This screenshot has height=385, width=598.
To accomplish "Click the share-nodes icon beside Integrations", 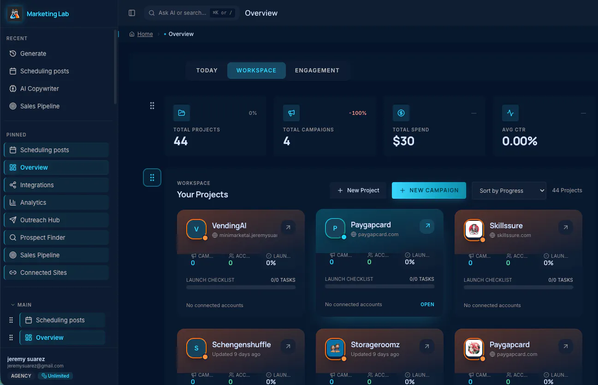I will point(13,185).
